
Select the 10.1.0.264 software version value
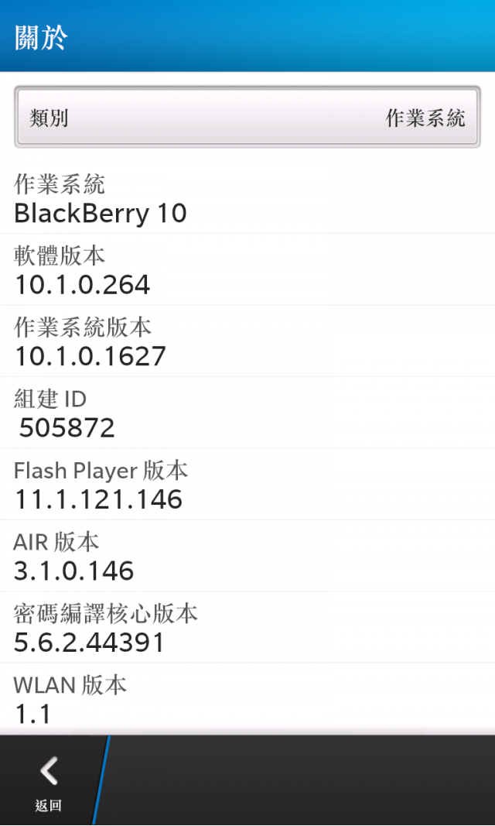click(83, 285)
